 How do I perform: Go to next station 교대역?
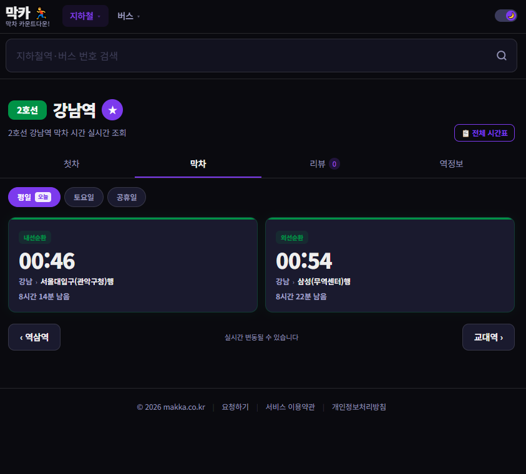tap(489, 337)
